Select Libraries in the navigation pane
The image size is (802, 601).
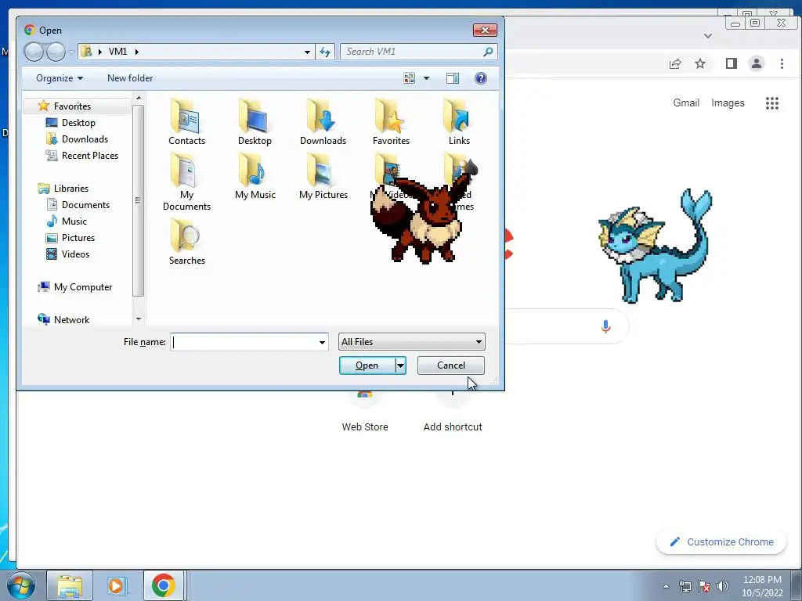click(63, 188)
